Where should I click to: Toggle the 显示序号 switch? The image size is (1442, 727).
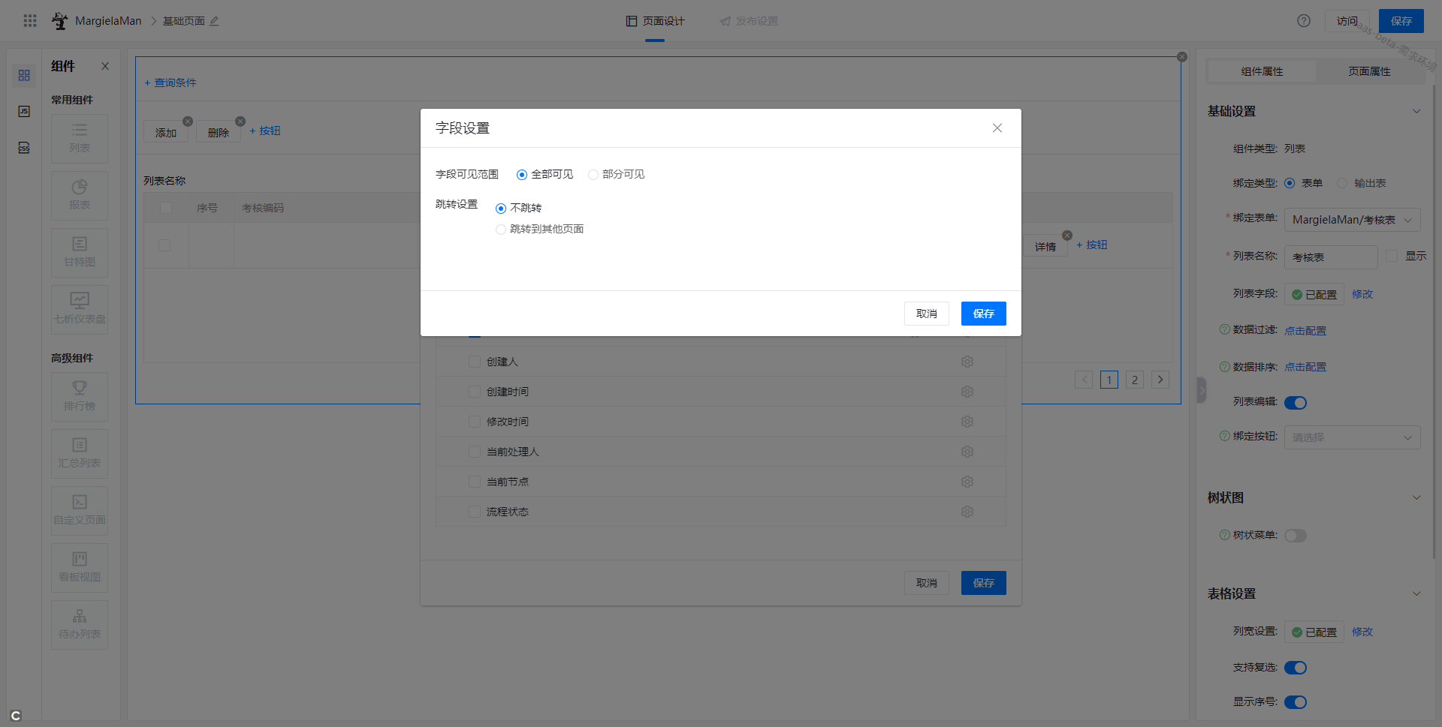click(1296, 702)
